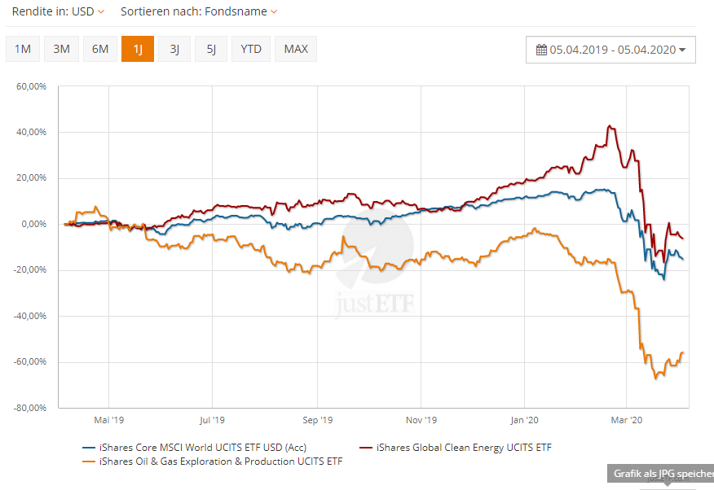The image size is (714, 490).
Task: Select the YTD period button
Action: tap(251, 49)
